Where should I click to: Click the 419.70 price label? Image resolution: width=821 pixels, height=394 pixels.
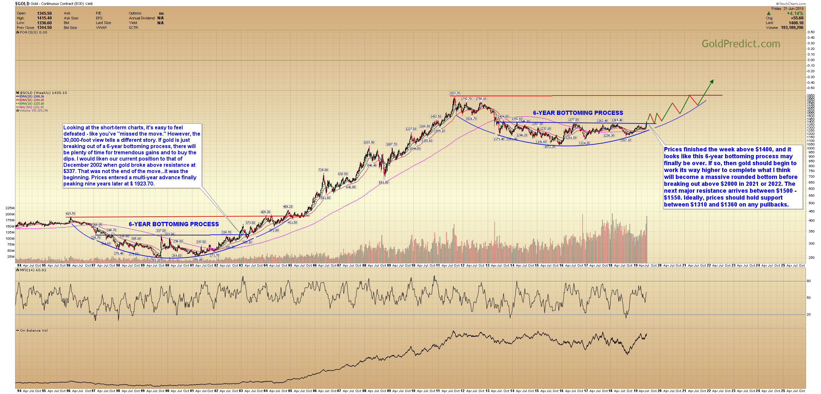tap(70, 214)
